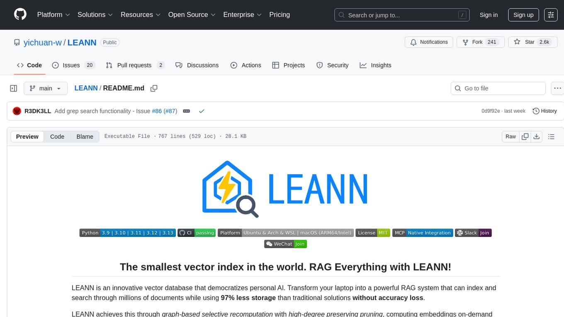Open the Discussions tab

click(x=197, y=65)
